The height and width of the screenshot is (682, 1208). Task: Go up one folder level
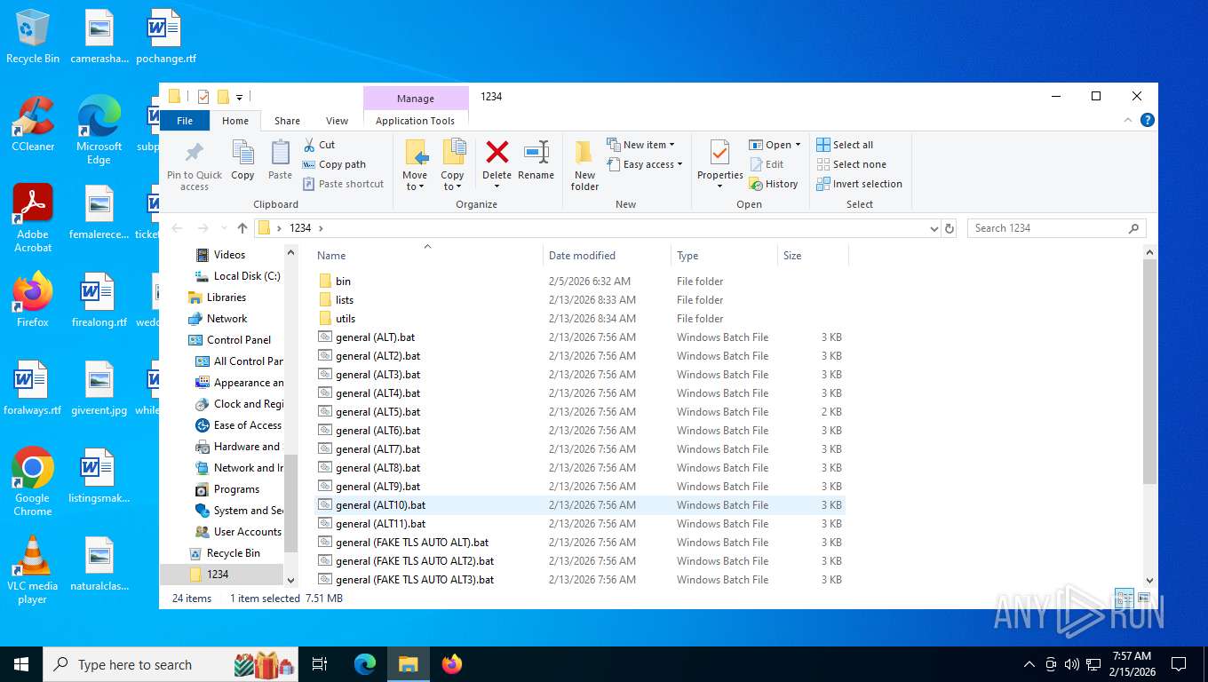pyautogui.click(x=242, y=228)
